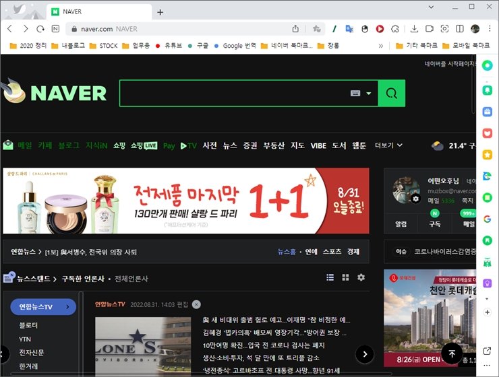
Task: Click profile settings gear on avatar
Action: 415,199
